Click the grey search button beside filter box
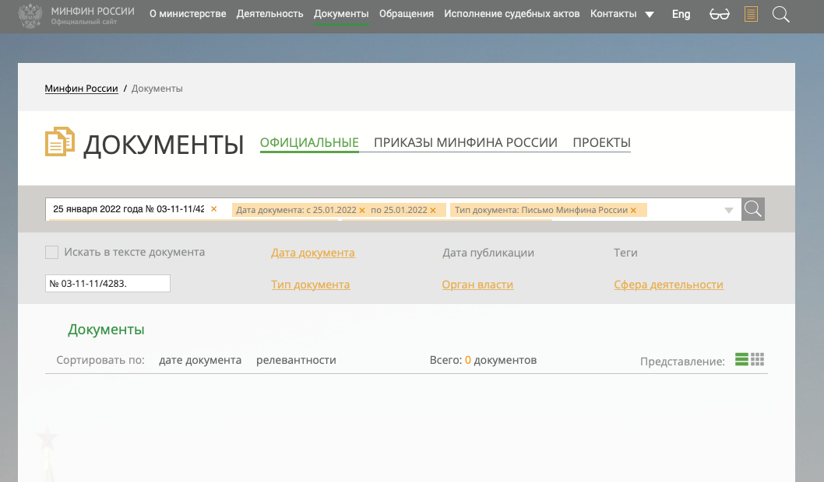 753,209
